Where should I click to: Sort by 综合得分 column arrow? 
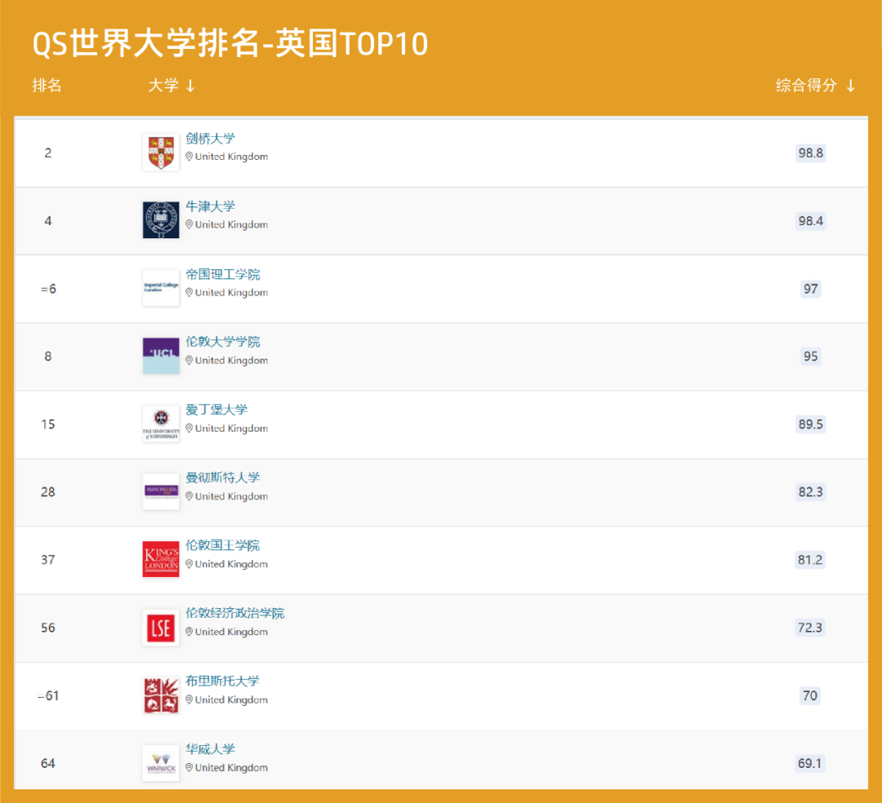pyautogui.click(x=851, y=86)
